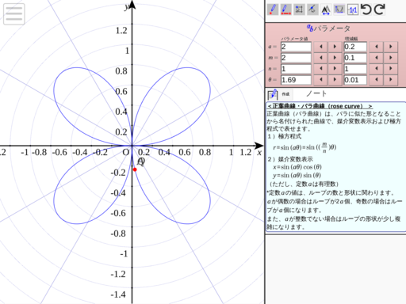The height and width of the screenshot is (304, 406).
Task: Click the rose curve note title link
Action: pyautogui.click(x=320, y=106)
